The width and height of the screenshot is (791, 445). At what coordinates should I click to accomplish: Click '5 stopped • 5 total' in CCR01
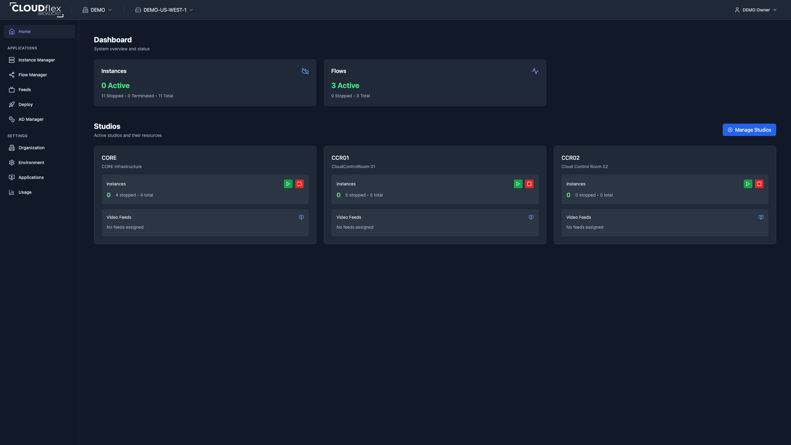[x=364, y=195]
